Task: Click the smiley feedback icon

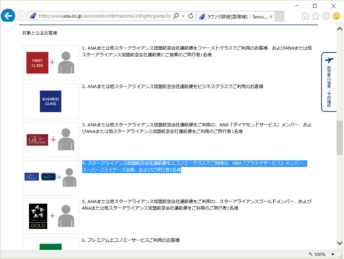Action: (x=336, y=16)
